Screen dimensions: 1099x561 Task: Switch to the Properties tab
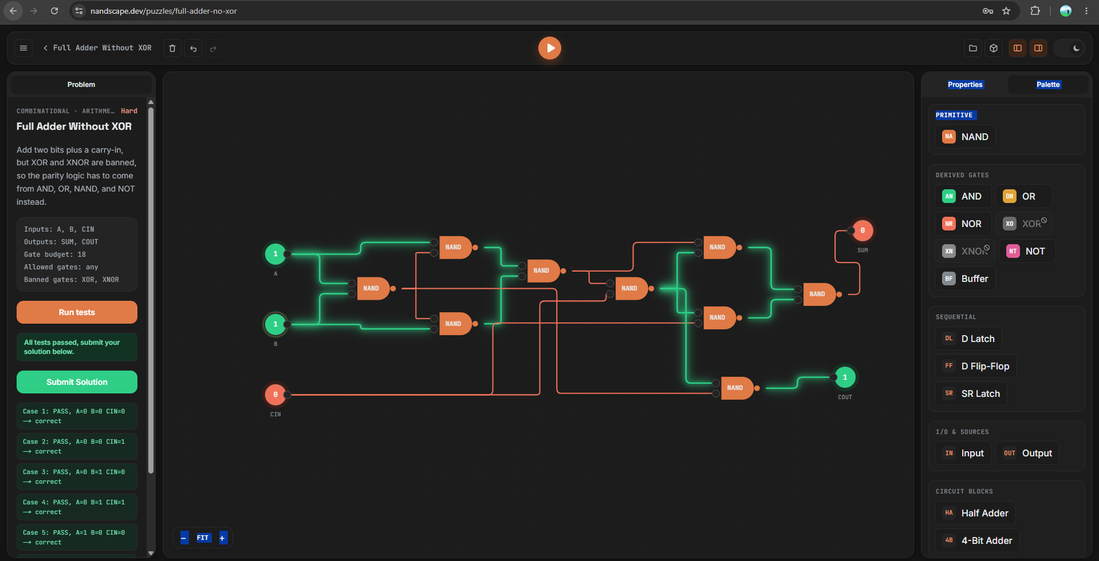tap(965, 85)
